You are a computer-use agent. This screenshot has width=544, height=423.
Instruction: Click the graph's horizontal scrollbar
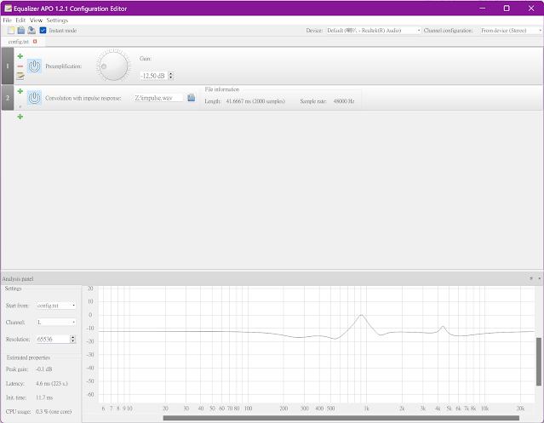click(x=341, y=418)
